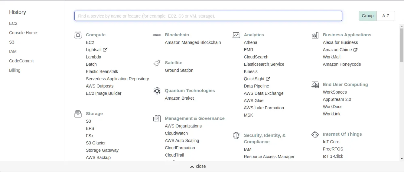Click the Compute category chip icon
Screen dimensions: 404x172
tap(78, 35)
